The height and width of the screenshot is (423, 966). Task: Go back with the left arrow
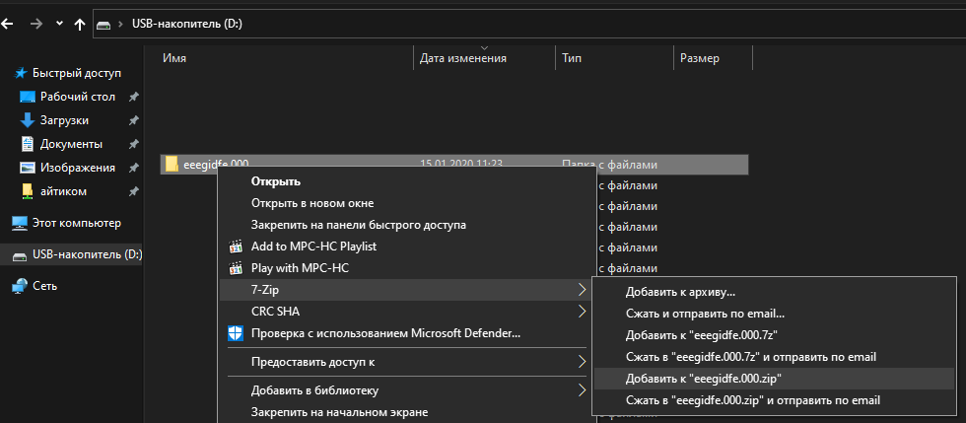pos(8,24)
